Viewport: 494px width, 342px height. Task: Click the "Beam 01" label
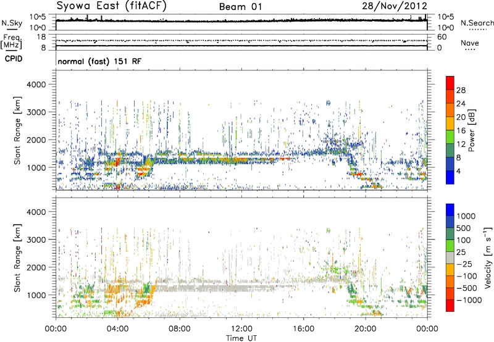click(x=240, y=7)
